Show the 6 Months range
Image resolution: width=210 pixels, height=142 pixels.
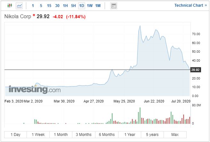tap(107, 135)
